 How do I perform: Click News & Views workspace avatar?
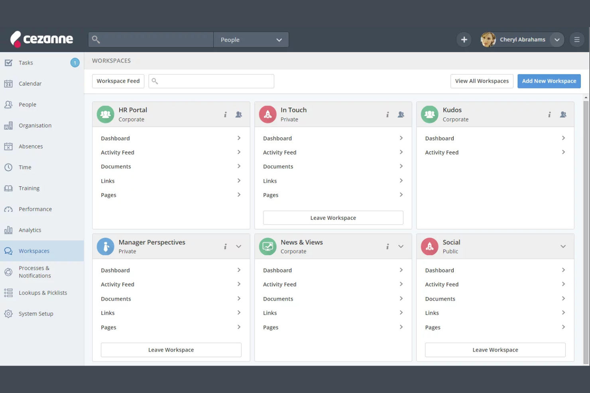click(268, 246)
